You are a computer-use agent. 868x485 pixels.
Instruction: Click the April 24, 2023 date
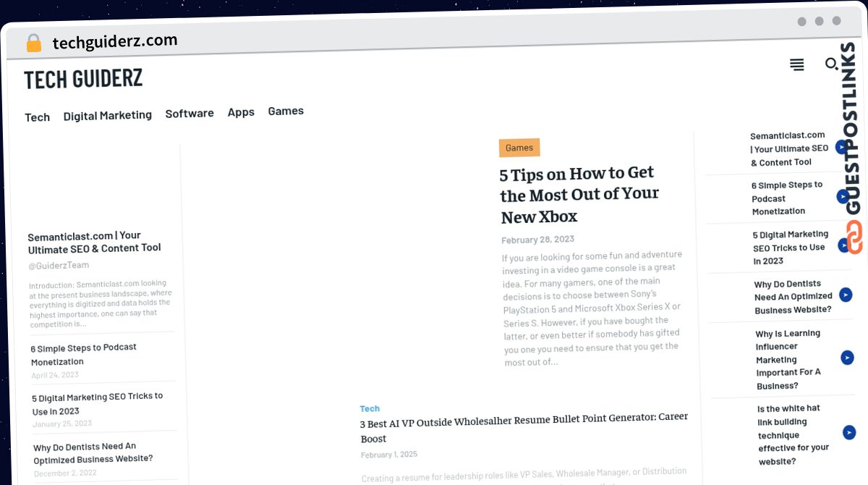click(55, 375)
